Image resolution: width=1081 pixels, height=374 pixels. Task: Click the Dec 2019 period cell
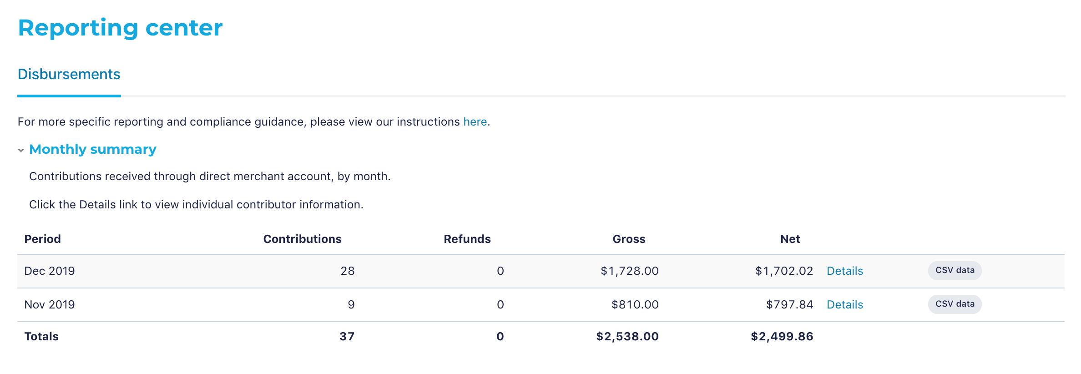click(50, 271)
